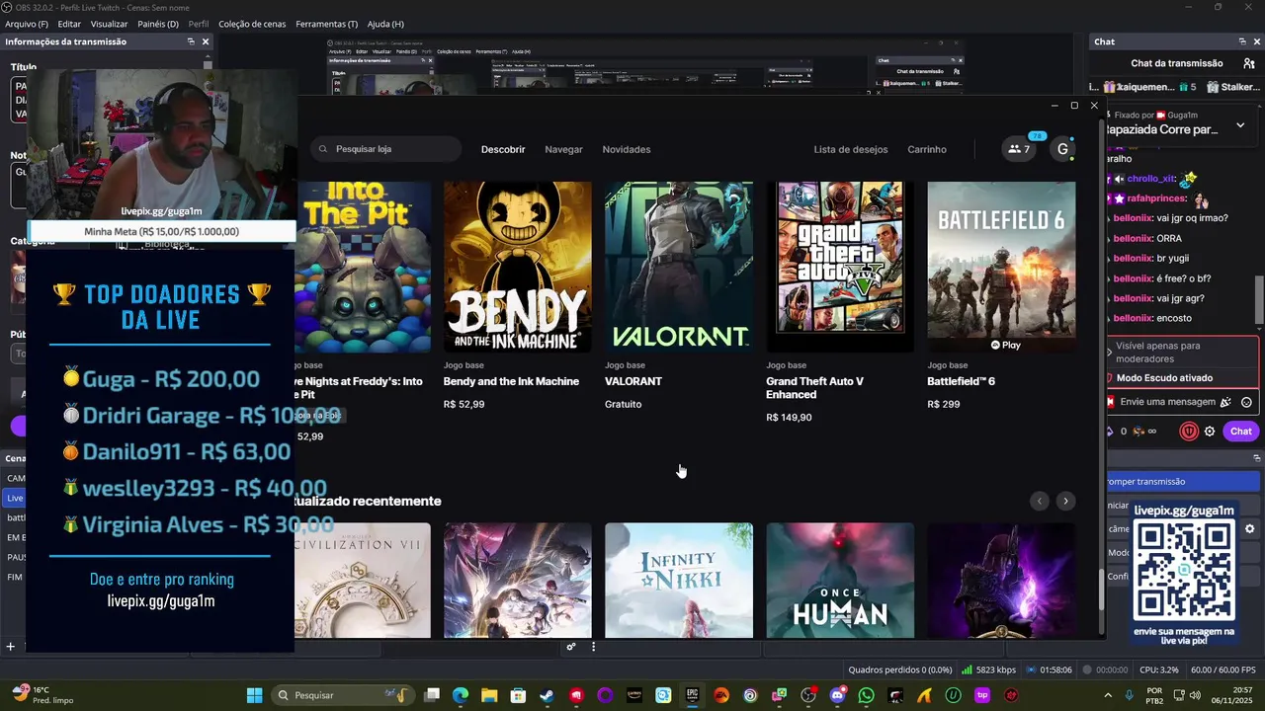This screenshot has height=711, width=1265.
Task: Select the Navegar tab in Epic store
Action: (563, 149)
